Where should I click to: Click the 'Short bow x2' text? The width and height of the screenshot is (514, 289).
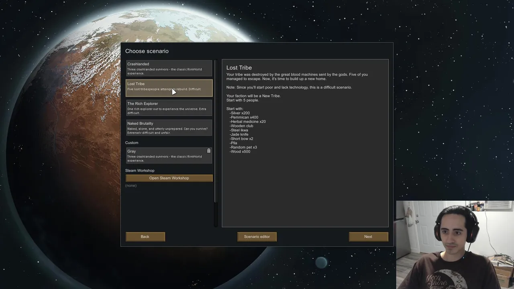coord(241,139)
